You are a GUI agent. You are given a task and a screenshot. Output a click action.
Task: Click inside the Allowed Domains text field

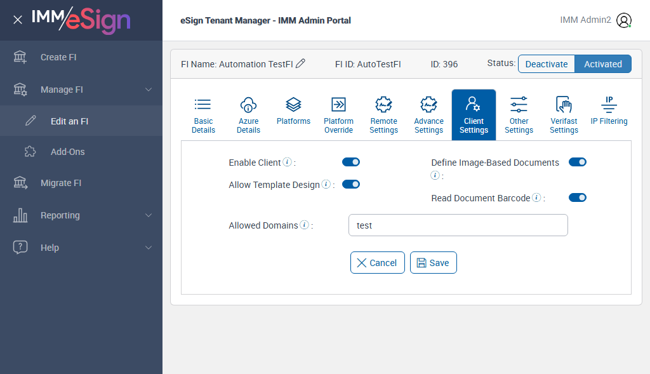[458, 225]
